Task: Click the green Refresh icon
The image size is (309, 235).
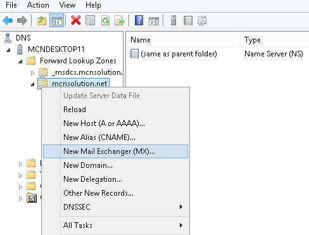Action: point(105,20)
